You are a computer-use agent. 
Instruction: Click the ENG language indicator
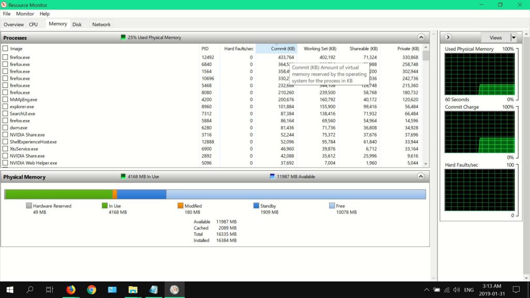469,290
